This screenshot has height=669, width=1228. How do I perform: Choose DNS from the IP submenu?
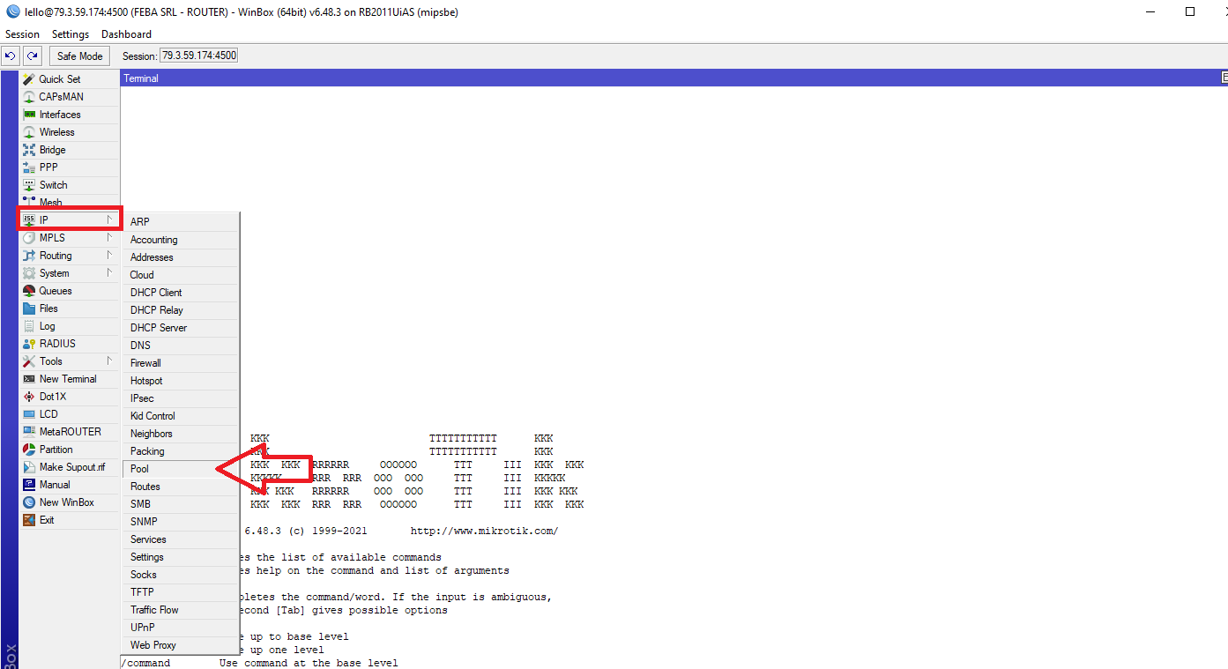(181, 346)
